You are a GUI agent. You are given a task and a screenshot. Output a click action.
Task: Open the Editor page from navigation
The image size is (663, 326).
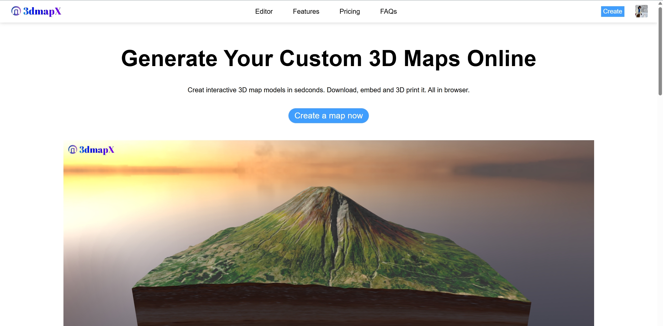(x=264, y=11)
